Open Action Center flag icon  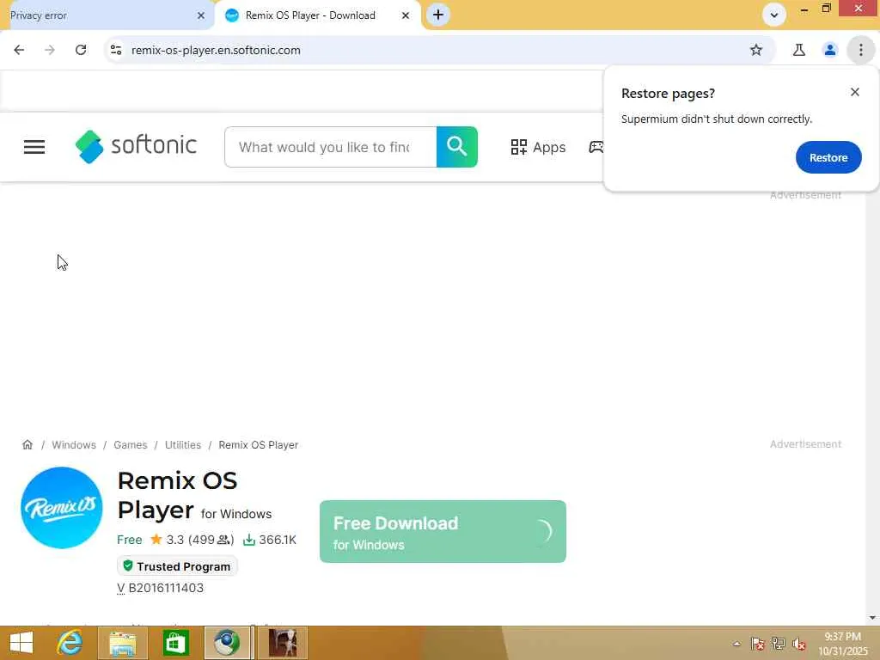click(x=758, y=644)
